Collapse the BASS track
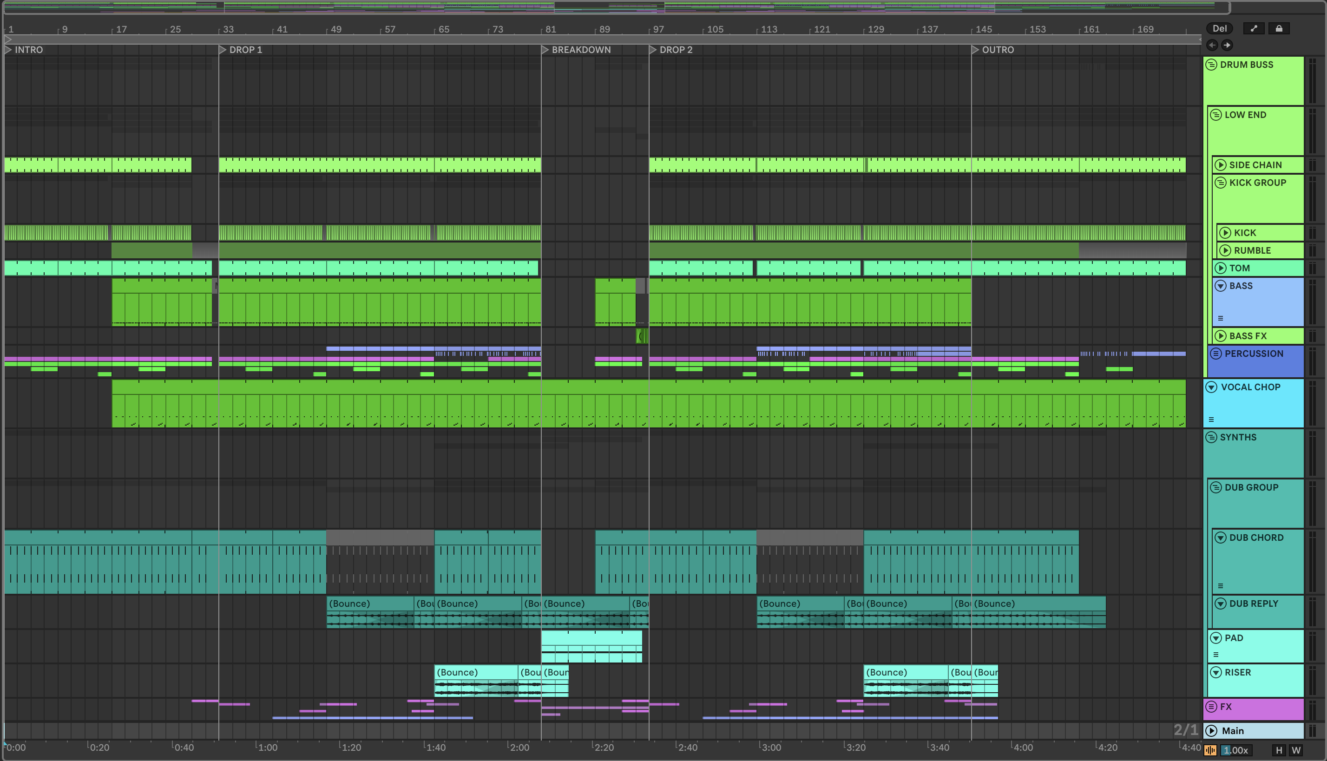Viewport: 1327px width, 761px height. [1221, 286]
